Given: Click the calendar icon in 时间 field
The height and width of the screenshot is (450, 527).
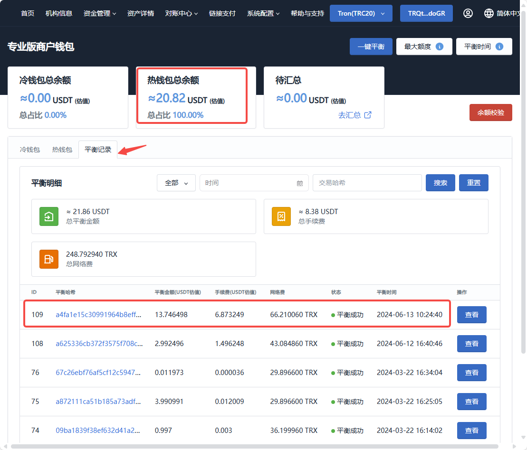Looking at the screenshot, I should [x=300, y=183].
